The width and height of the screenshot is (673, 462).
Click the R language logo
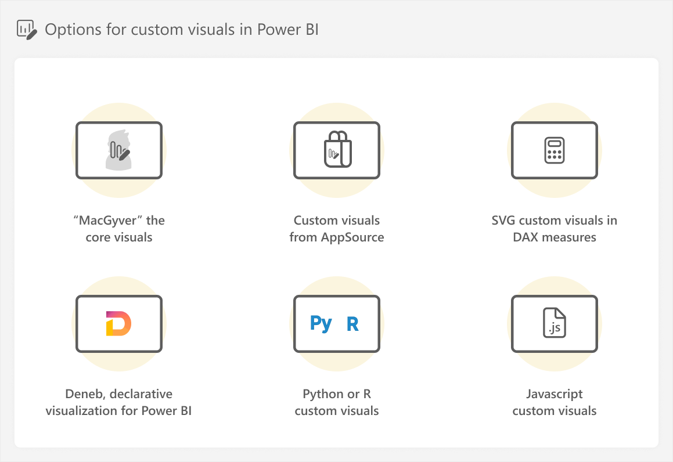(352, 324)
